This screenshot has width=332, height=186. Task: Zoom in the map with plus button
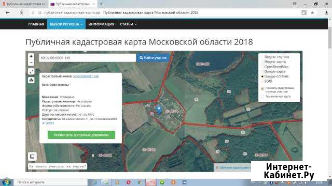tap(31, 56)
